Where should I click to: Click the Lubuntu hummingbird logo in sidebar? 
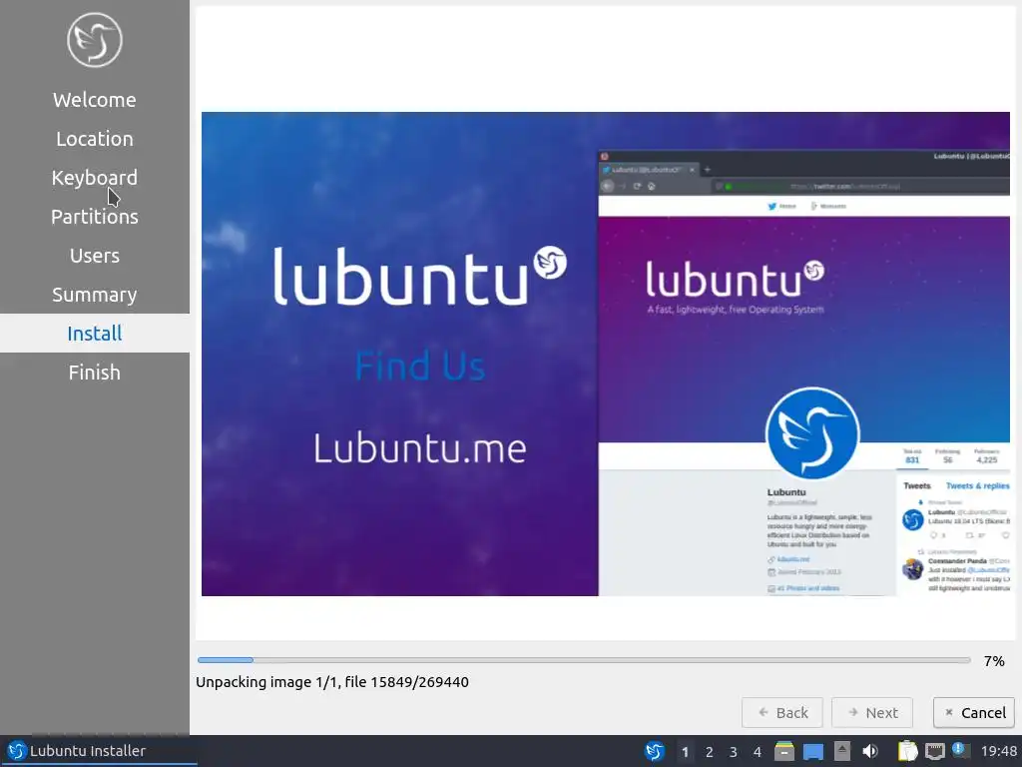click(95, 40)
